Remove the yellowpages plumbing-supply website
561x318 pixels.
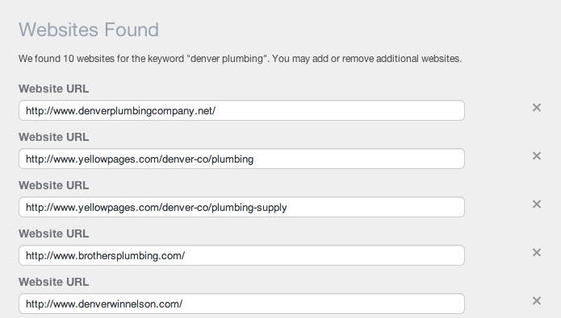click(536, 204)
